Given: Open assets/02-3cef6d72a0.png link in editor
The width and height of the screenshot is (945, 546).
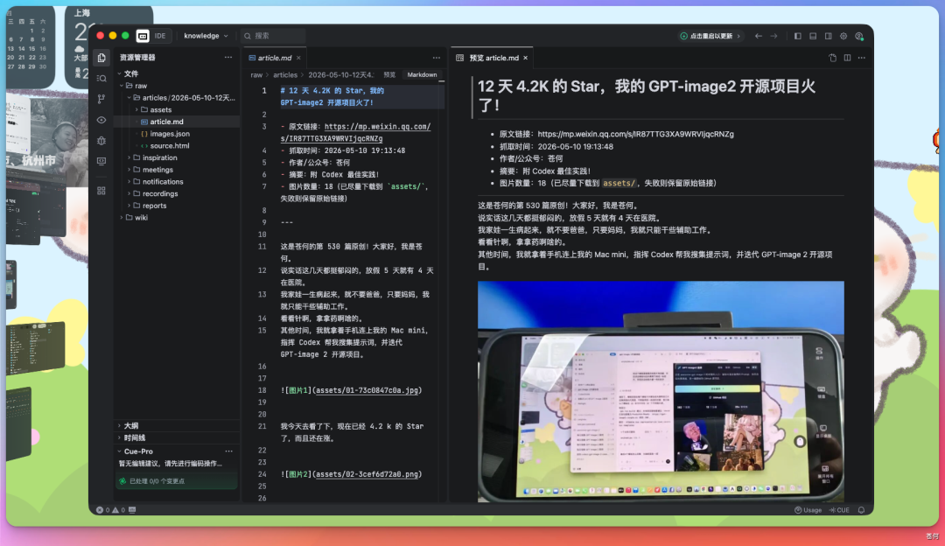Looking at the screenshot, I should click(367, 474).
